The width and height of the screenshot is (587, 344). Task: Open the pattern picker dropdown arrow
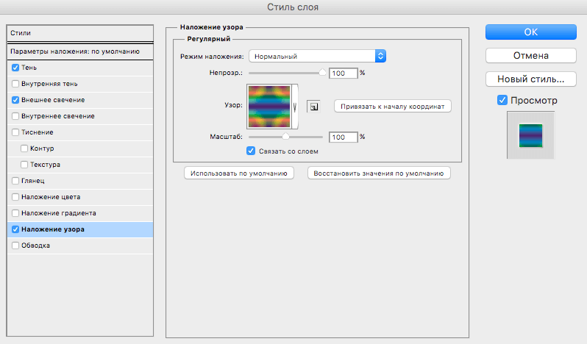click(x=296, y=106)
